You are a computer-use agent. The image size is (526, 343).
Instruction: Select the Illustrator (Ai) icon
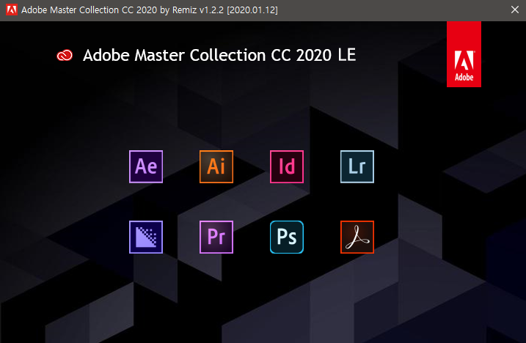point(216,166)
